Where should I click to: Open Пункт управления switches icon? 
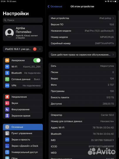pos(7,133)
